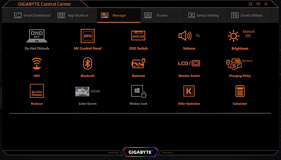Click the Killer Optimizer label
The width and height of the screenshot is (281, 160).
tap(189, 103)
